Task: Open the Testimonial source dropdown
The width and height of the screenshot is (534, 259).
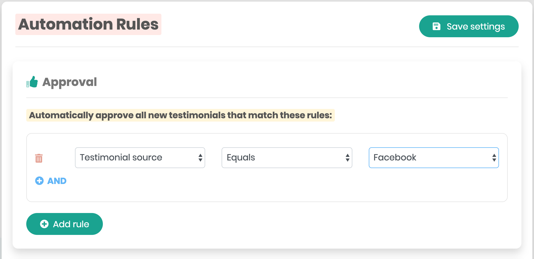Action: [140, 158]
